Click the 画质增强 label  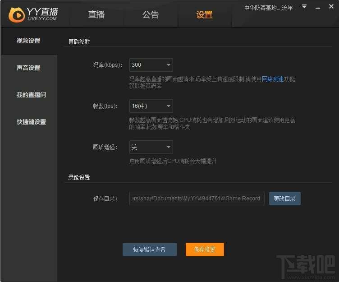(105, 147)
